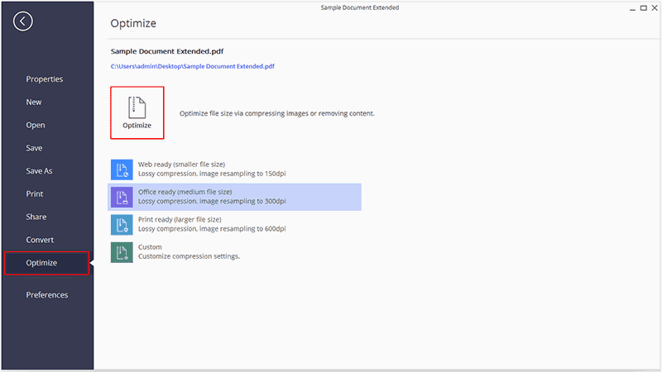This screenshot has width=662, height=372.
Task: Click the Web ready preset icon
Action: tap(122, 169)
